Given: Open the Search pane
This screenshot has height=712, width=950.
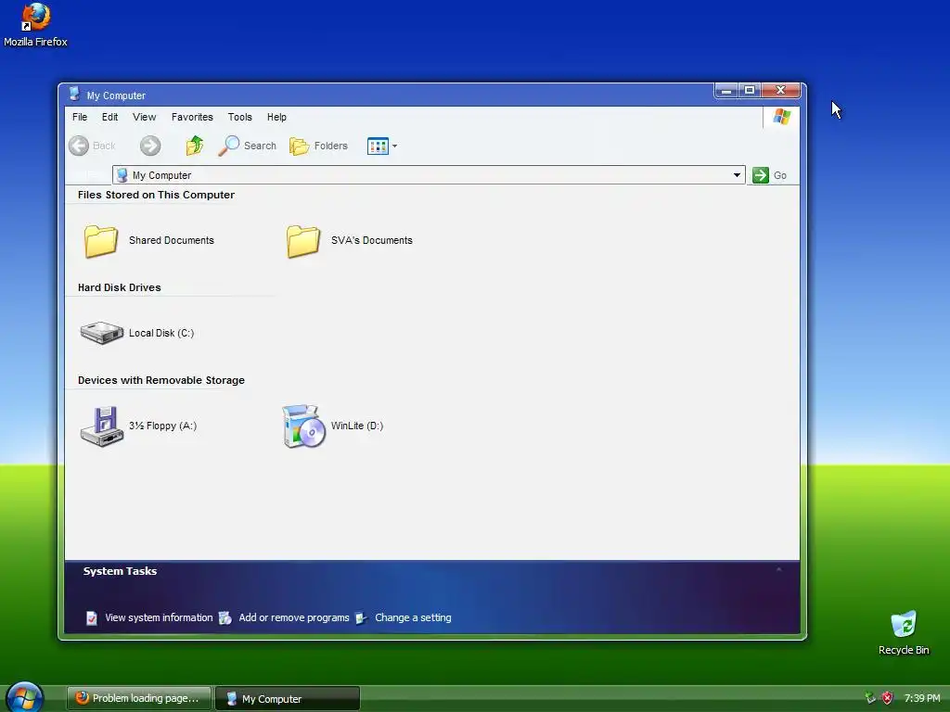Looking at the screenshot, I should point(248,146).
